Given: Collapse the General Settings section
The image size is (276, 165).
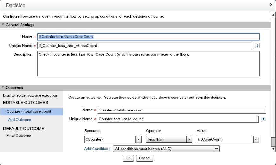Looking at the screenshot, I should click(3, 25).
